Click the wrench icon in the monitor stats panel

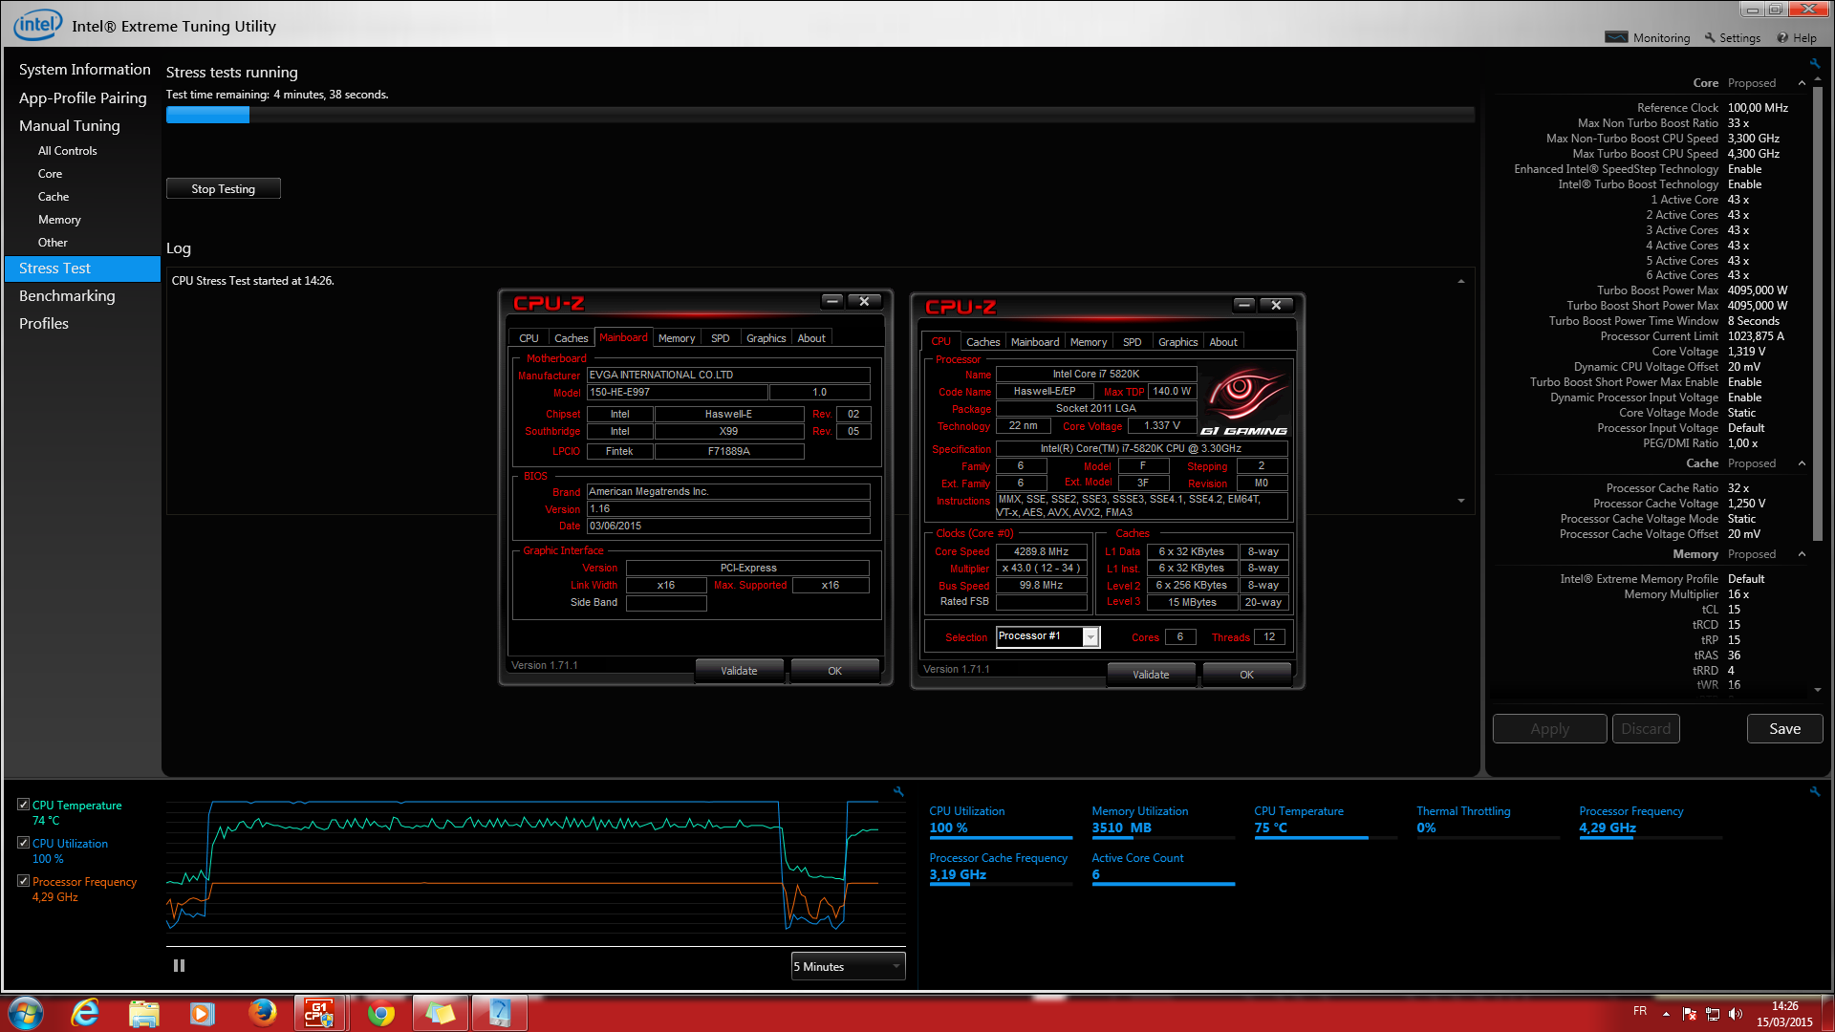point(1814,791)
